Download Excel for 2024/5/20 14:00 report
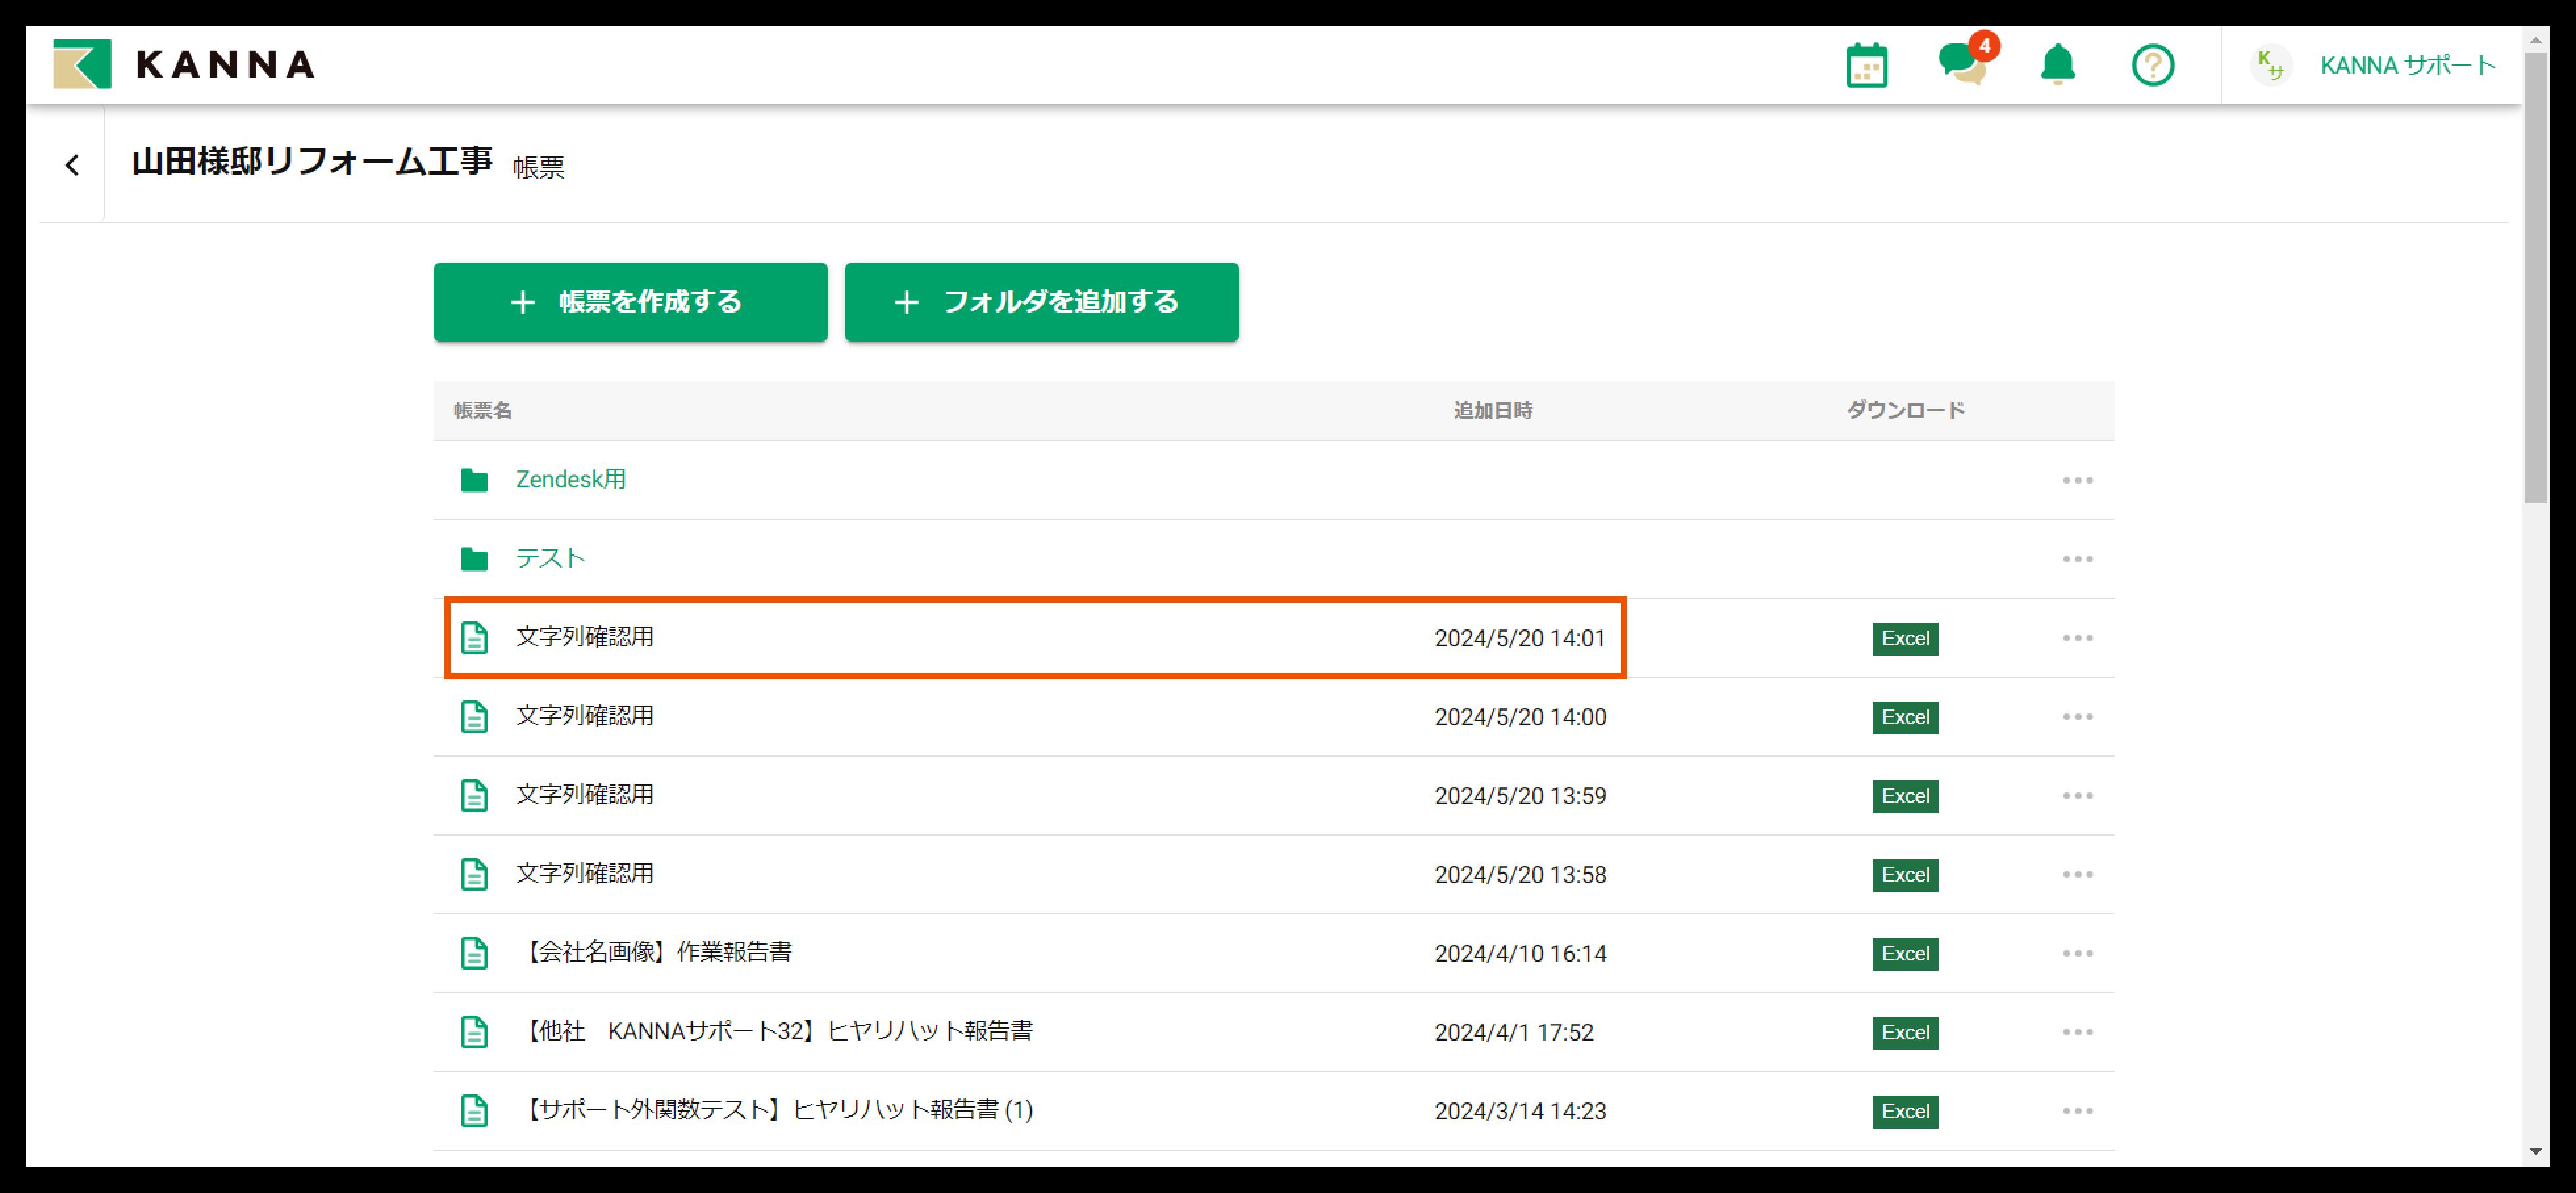This screenshot has height=1193, width=2576. point(1904,717)
